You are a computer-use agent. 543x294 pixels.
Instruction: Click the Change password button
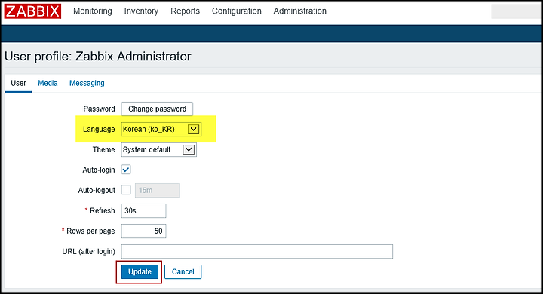click(x=157, y=109)
